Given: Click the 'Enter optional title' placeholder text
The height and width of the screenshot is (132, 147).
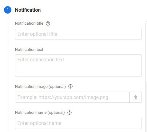Looking at the screenshot, I should (x=37, y=34).
